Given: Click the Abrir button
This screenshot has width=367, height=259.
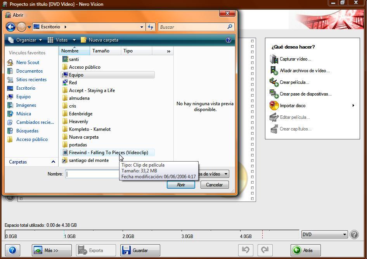Looking at the screenshot, I should pyautogui.click(x=181, y=185).
